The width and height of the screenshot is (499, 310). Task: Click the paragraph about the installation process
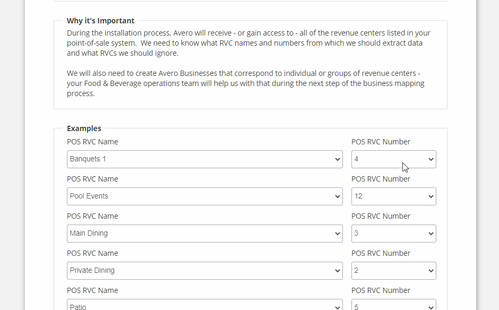(248, 43)
